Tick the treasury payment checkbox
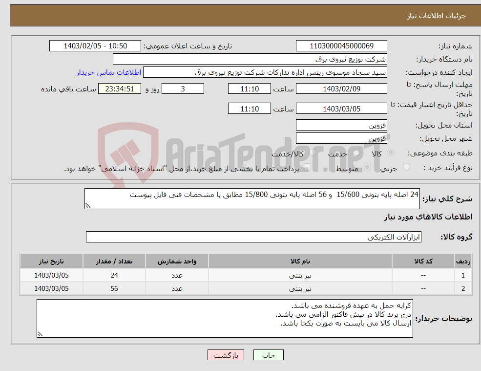The image size is (481, 371). (x=307, y=167)
